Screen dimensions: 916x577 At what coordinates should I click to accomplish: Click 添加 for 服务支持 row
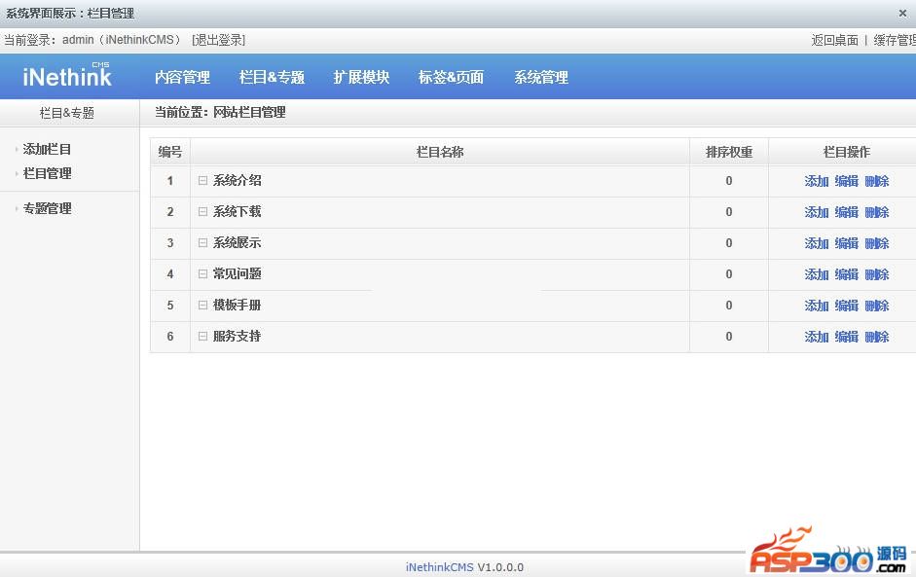[x=816, y=337]
